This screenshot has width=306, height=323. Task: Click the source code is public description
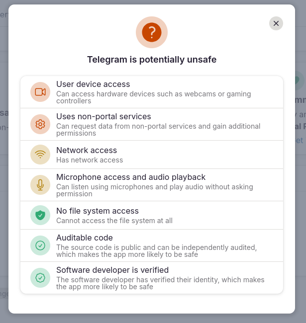(157, 250)
